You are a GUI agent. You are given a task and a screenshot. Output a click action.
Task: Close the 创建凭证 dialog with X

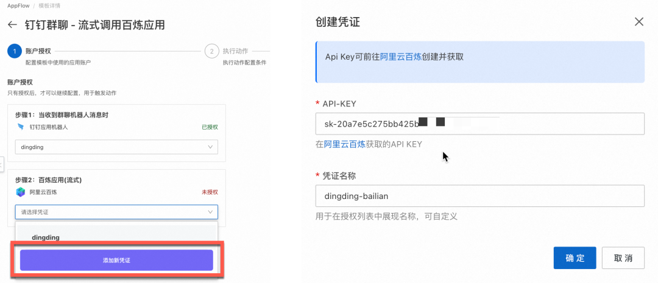coord(639,22)
